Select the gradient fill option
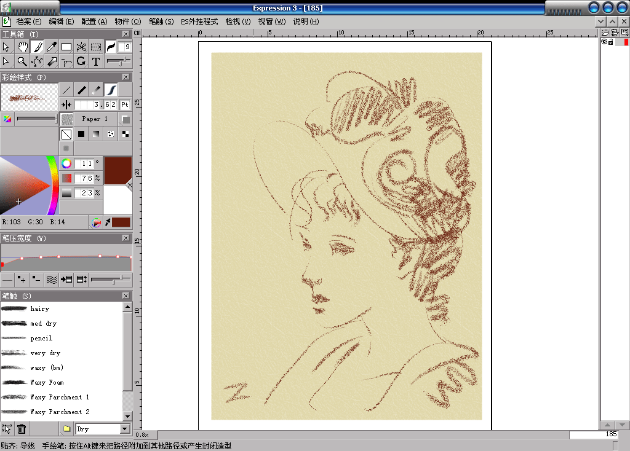This screenshot has width=630, height=451. coord(96,134)
